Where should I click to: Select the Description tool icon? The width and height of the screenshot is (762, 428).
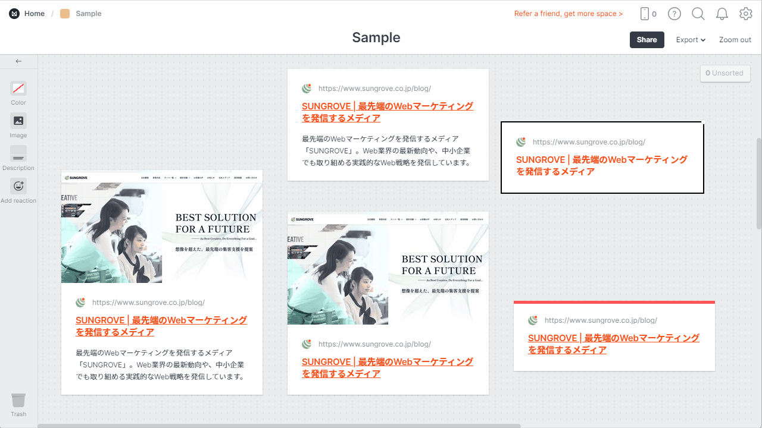[x=18, y=154]
